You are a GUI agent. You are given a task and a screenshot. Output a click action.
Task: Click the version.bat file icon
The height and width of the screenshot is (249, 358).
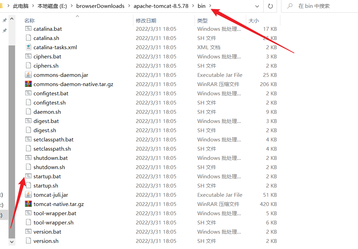point(28,232)
